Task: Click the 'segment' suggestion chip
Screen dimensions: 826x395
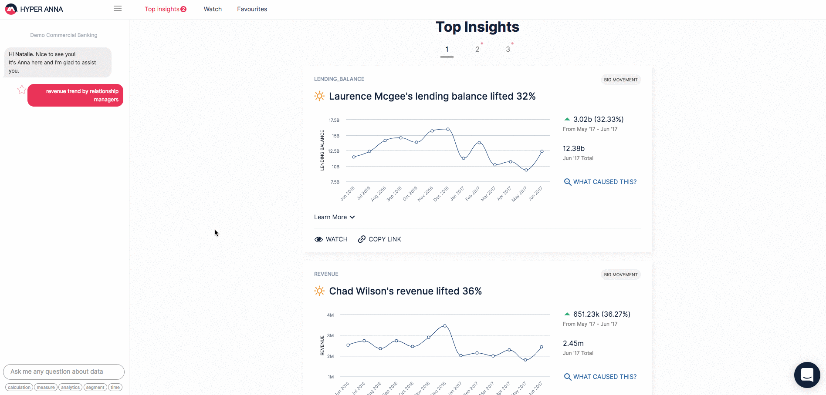Action: (95, 387)
